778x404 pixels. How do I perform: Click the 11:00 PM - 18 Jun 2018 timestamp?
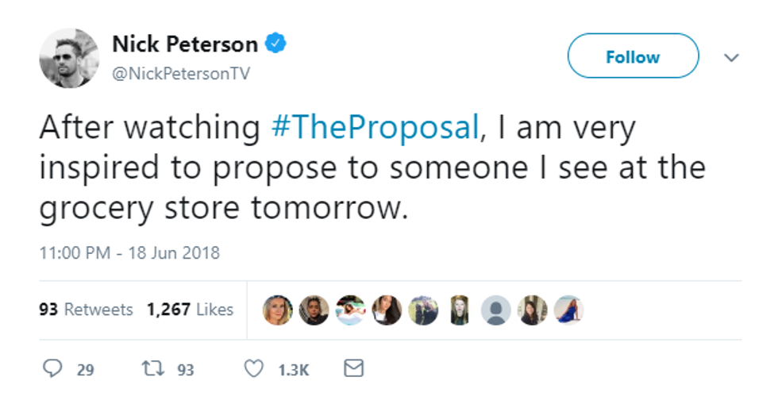click(x=129, y=253)
